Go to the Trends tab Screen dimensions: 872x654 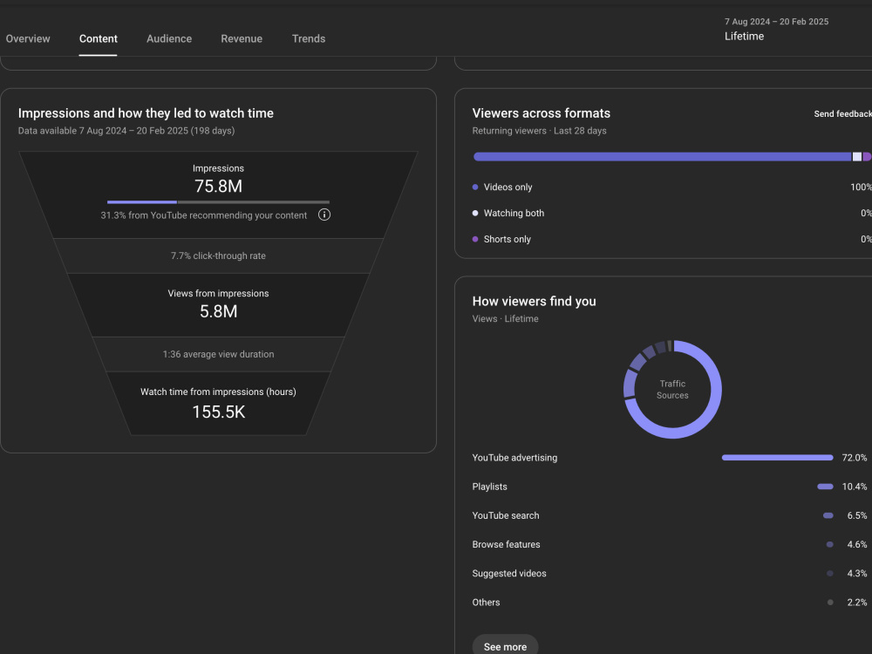(309, 38)
